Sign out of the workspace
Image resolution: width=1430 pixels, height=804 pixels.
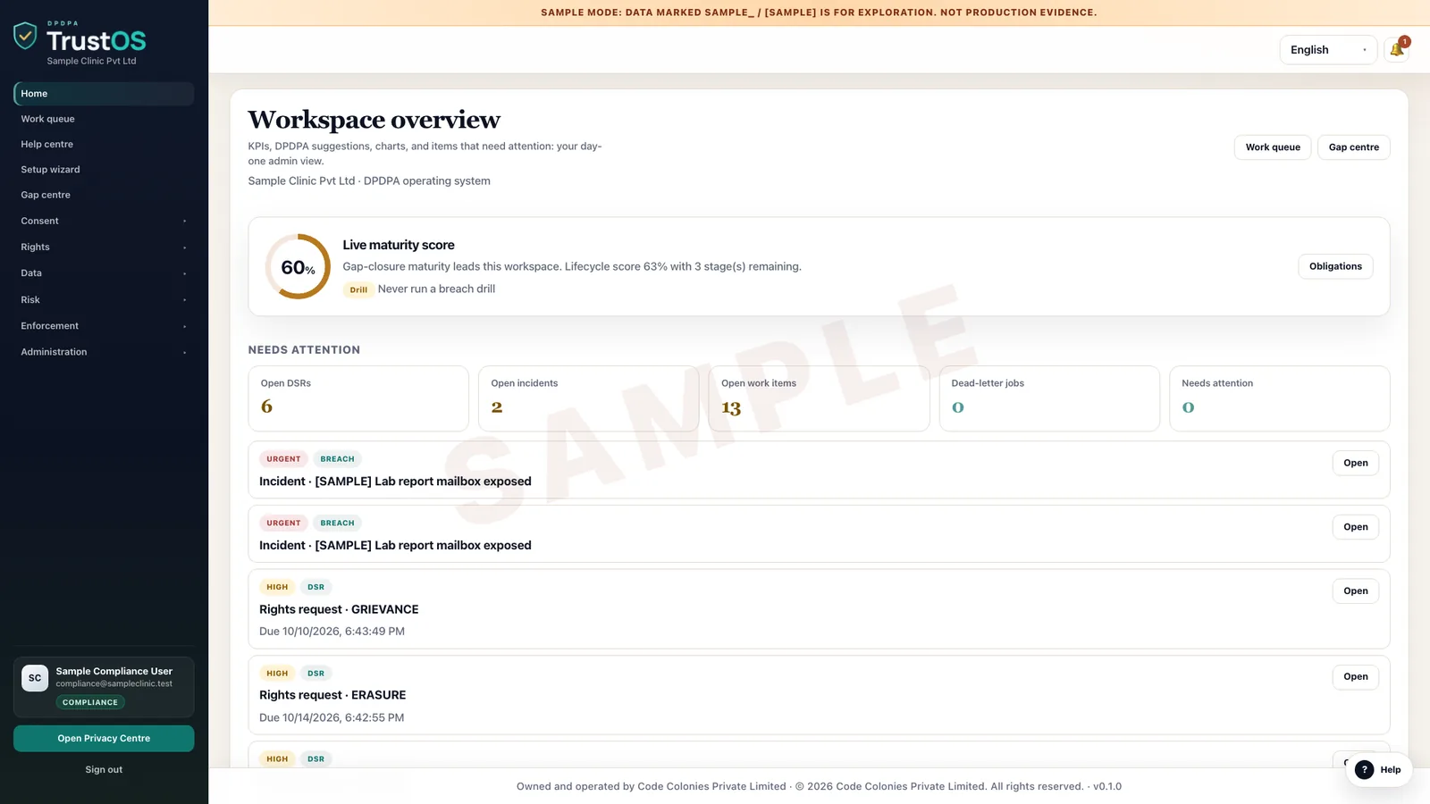104,769
